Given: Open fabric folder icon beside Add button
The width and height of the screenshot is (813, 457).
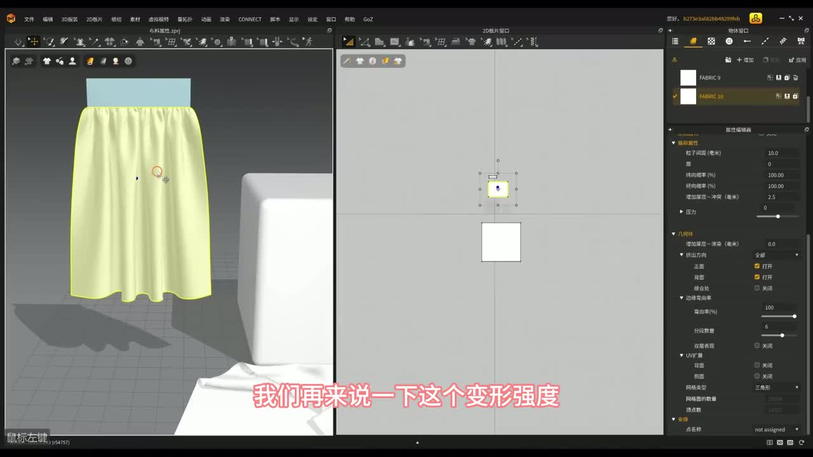Looking at the screenshot, I should (728, 60).
